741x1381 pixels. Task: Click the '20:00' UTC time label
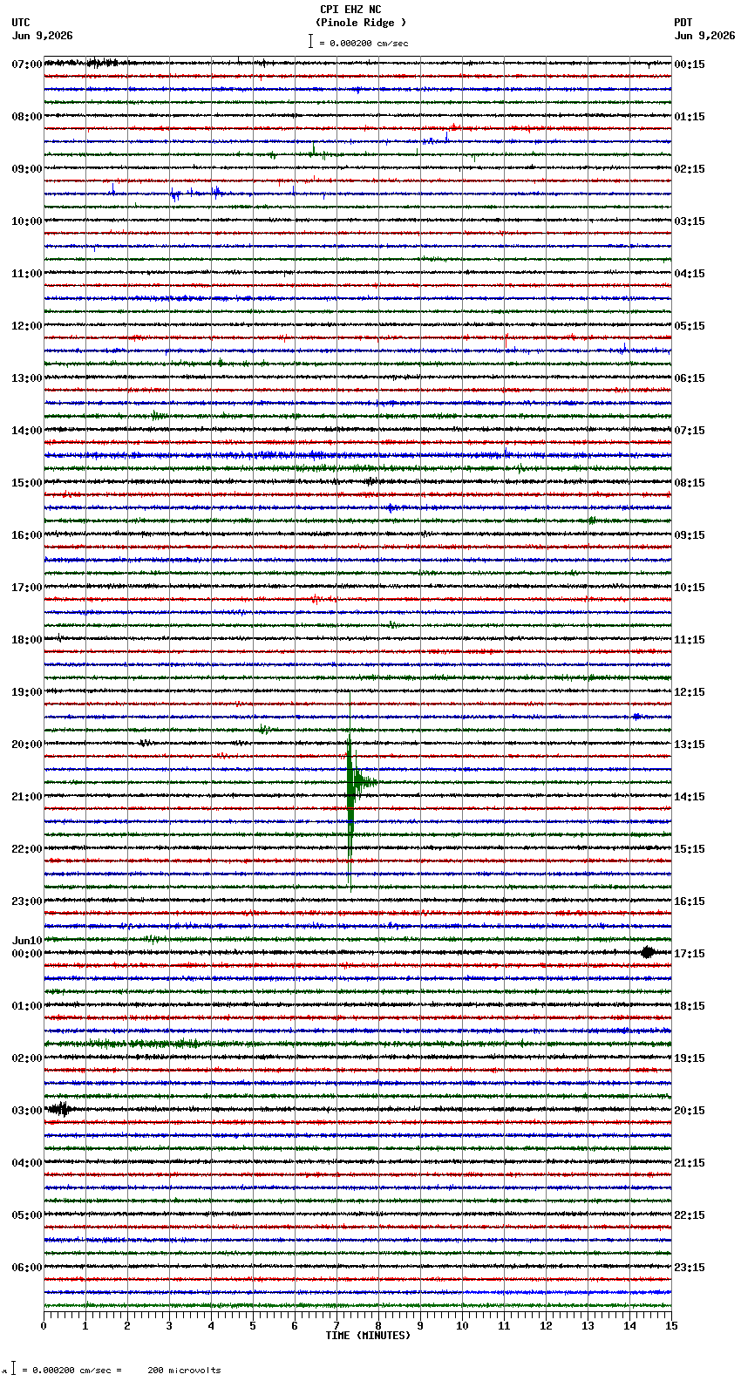27,745
